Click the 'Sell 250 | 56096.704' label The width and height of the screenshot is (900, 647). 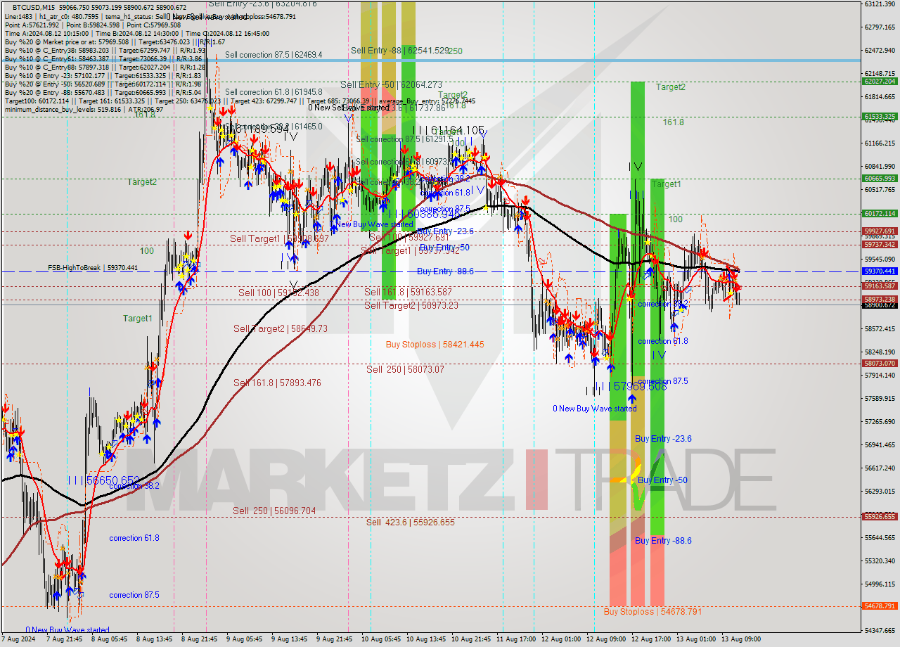(274, 511)
